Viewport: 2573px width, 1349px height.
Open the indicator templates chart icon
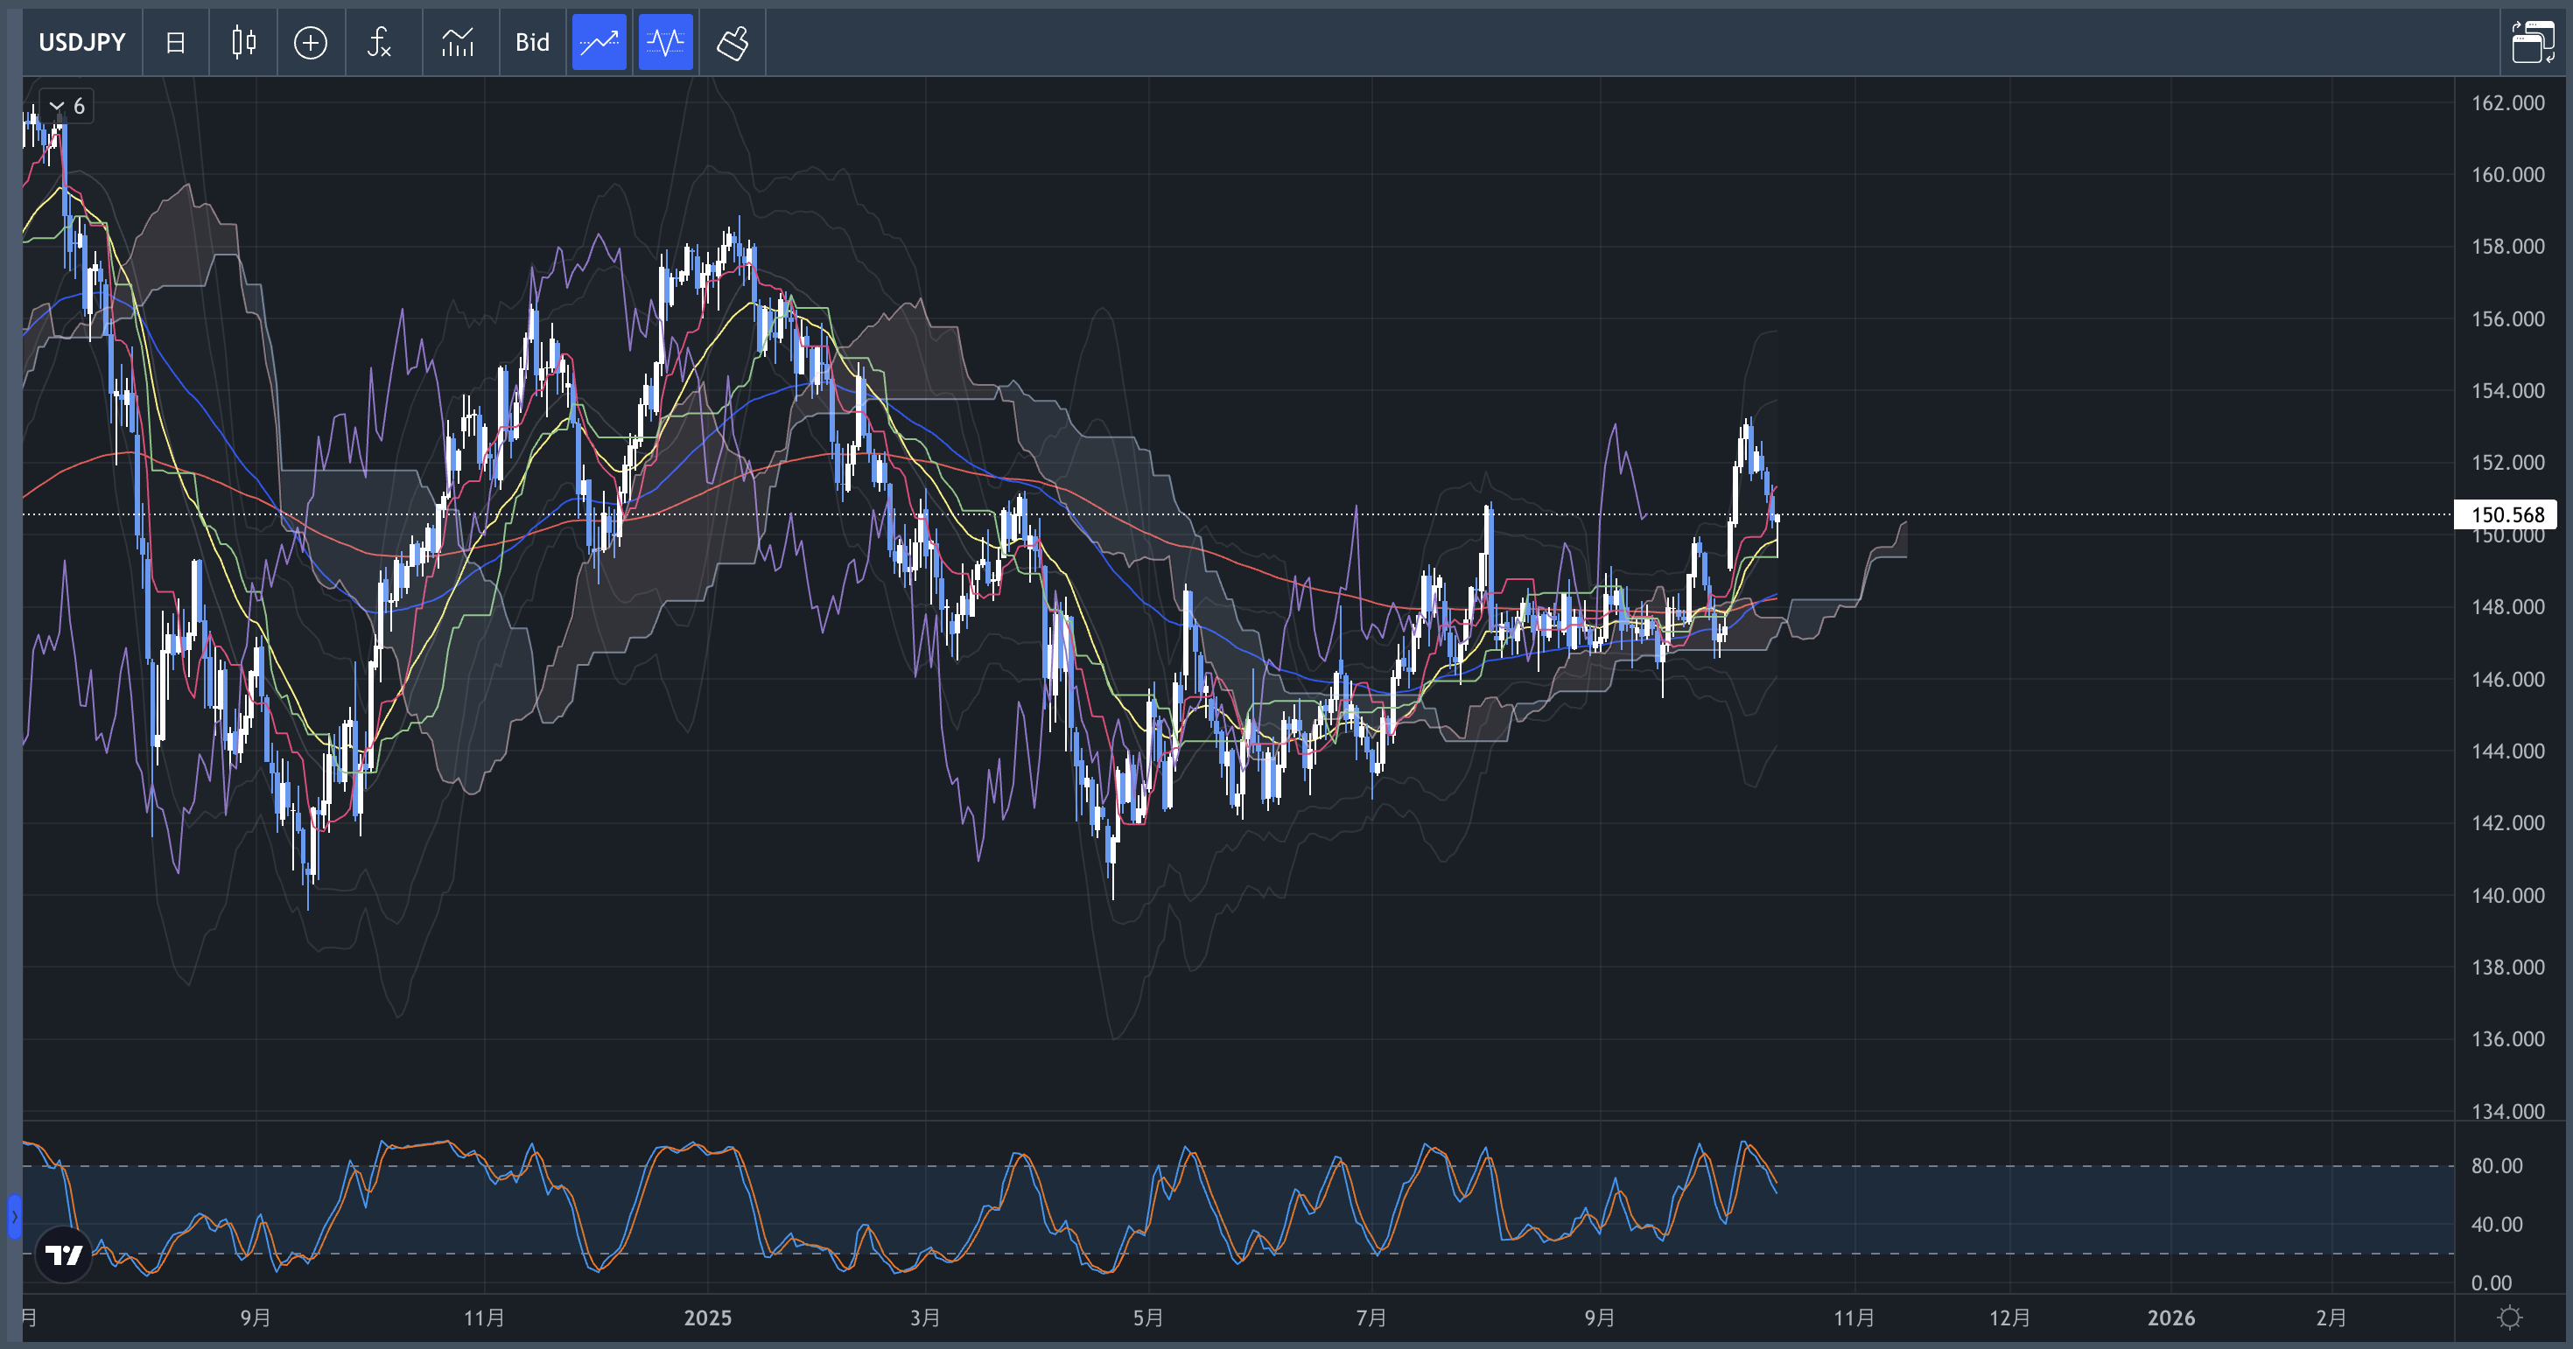coord(458,42)
